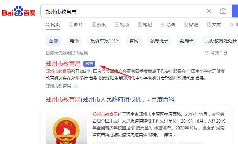Click the Baidu logo

[18, 11]
